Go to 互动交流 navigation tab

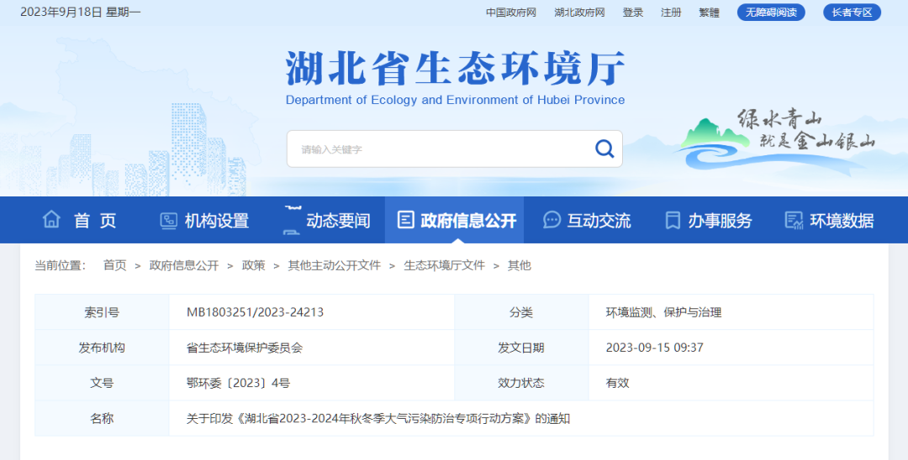point(587,220)
